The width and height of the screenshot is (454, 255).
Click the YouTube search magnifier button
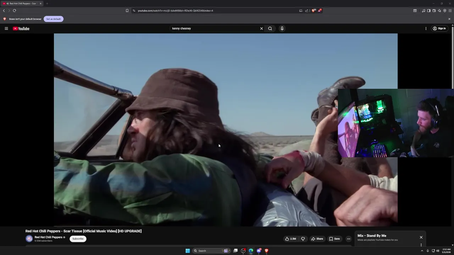[270, 28]
